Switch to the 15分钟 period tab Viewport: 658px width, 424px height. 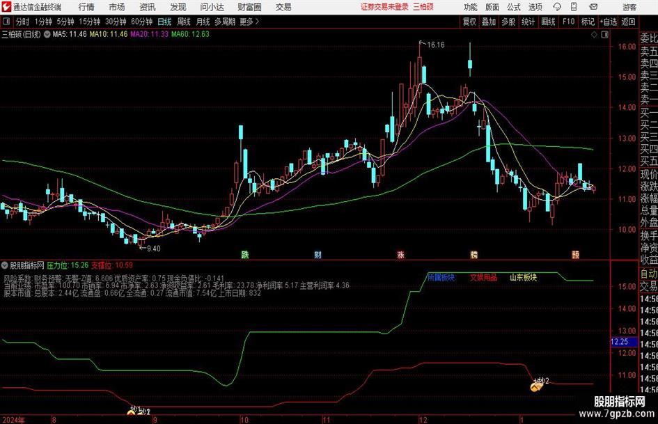coord(90,22)
